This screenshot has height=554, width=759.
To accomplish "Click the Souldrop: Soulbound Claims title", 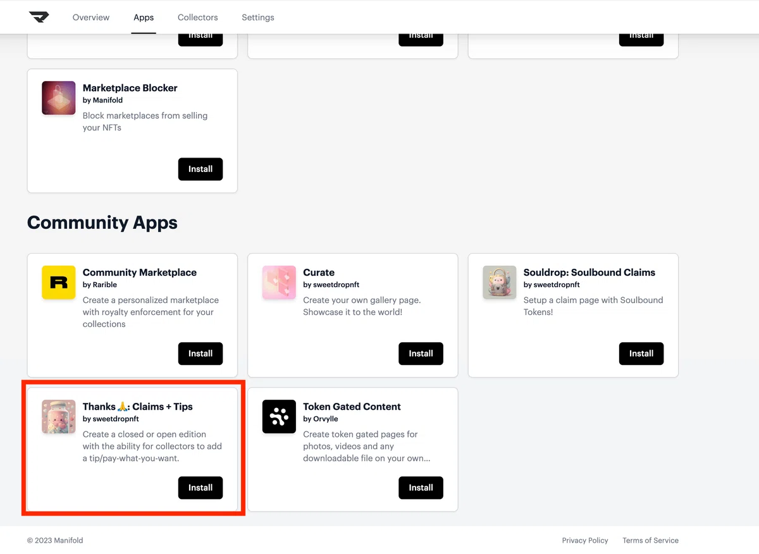I will coord(589,273).
